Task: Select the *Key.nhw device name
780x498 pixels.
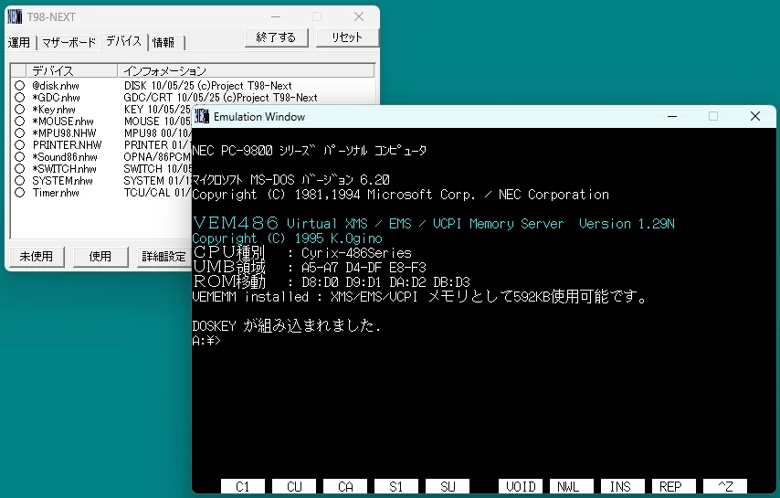Action: click(54, 110)
